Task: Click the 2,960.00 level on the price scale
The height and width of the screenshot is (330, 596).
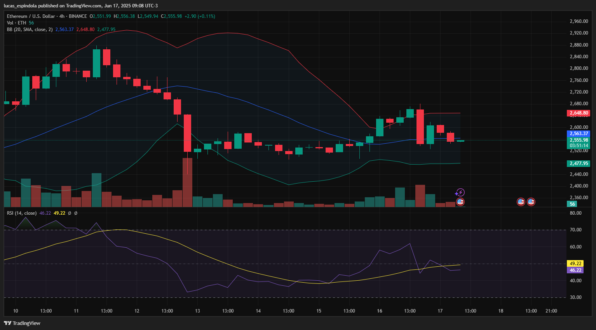Action: (x=579, y=21)
